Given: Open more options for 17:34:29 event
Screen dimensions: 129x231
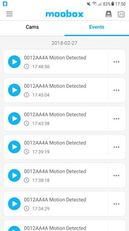Looking at the screenshot, I should click(117, 204).
